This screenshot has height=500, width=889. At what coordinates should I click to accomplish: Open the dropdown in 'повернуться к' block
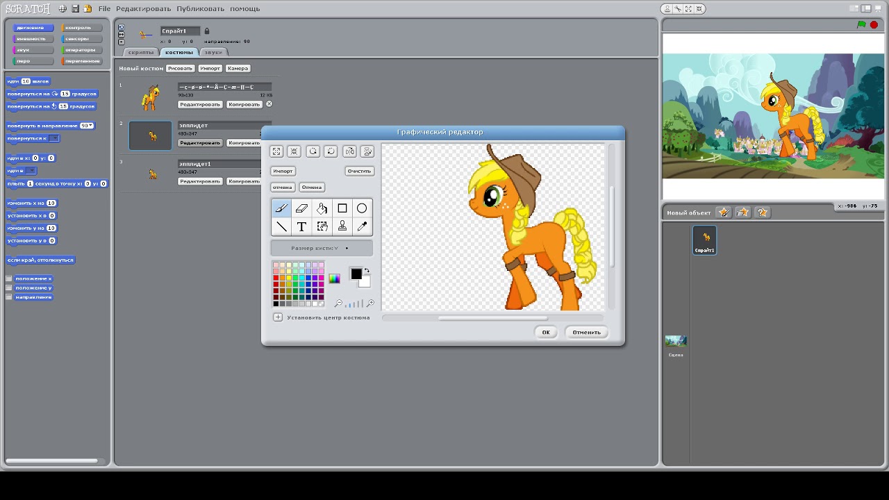[x=54, y=138]
